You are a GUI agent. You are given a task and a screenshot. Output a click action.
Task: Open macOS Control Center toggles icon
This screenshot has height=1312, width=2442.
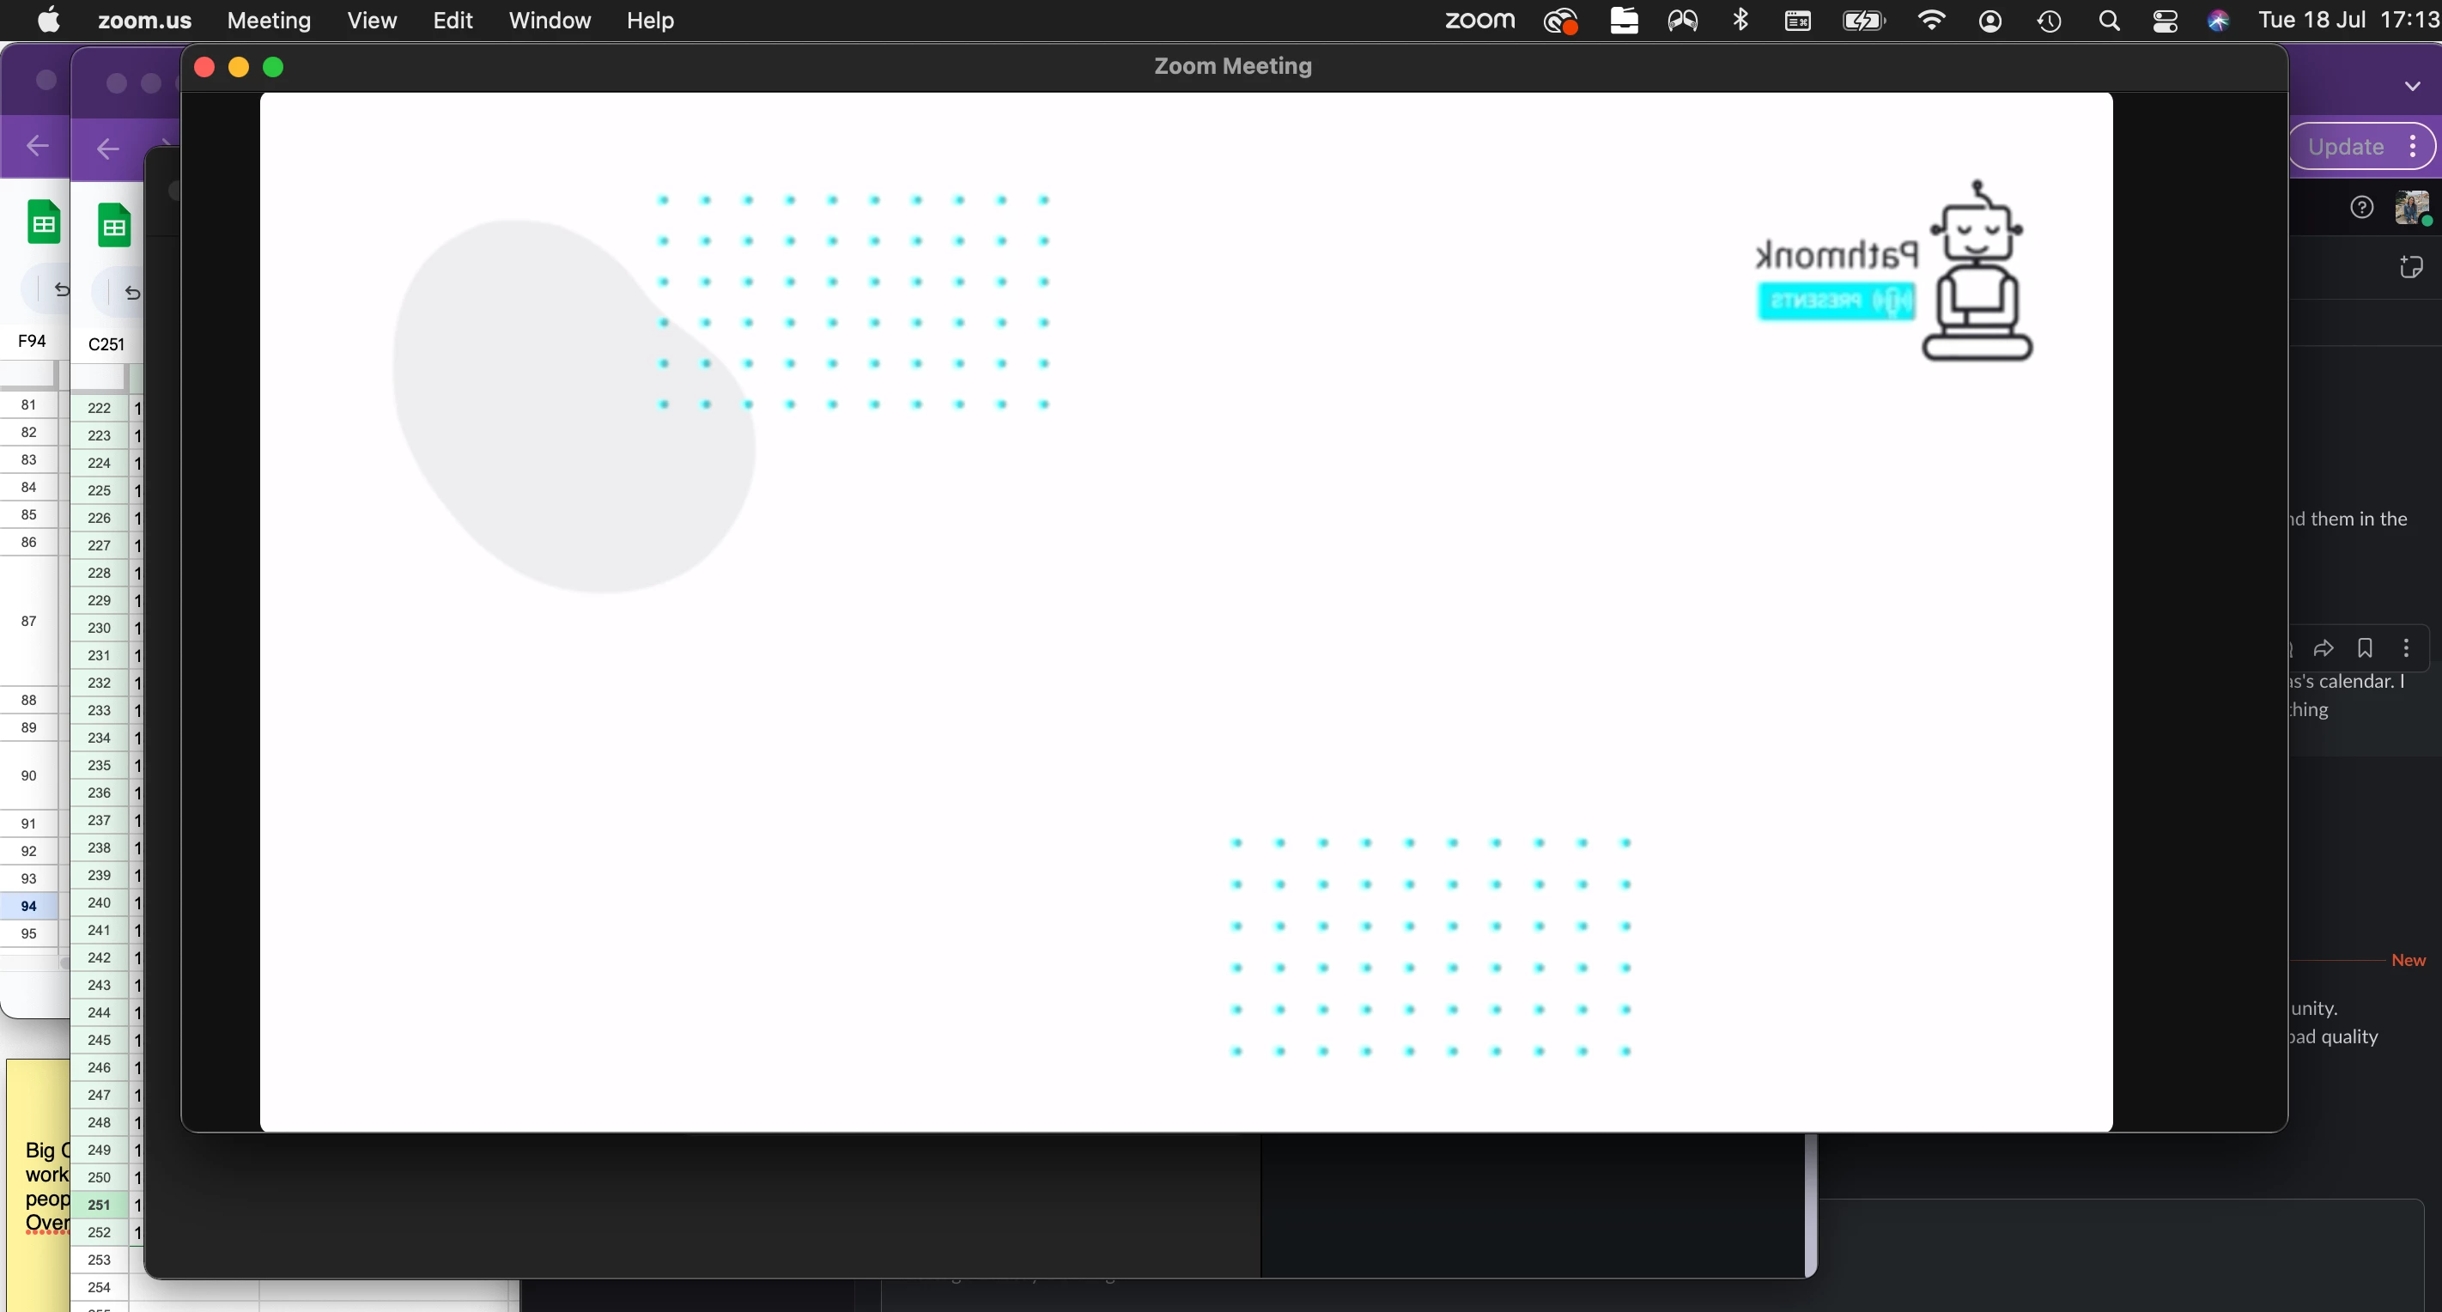(2166, 21)
